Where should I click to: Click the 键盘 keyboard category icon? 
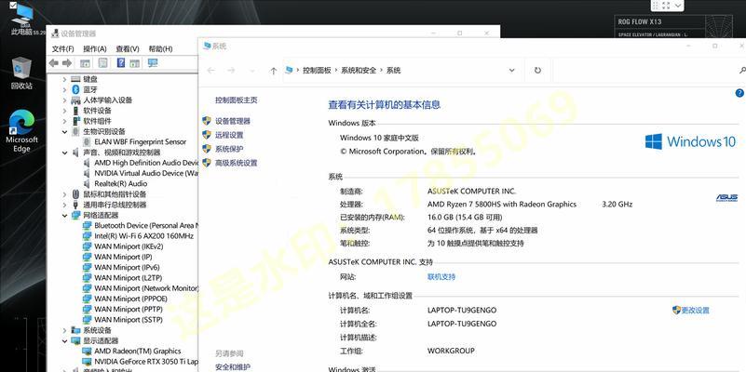pos(75,79)
